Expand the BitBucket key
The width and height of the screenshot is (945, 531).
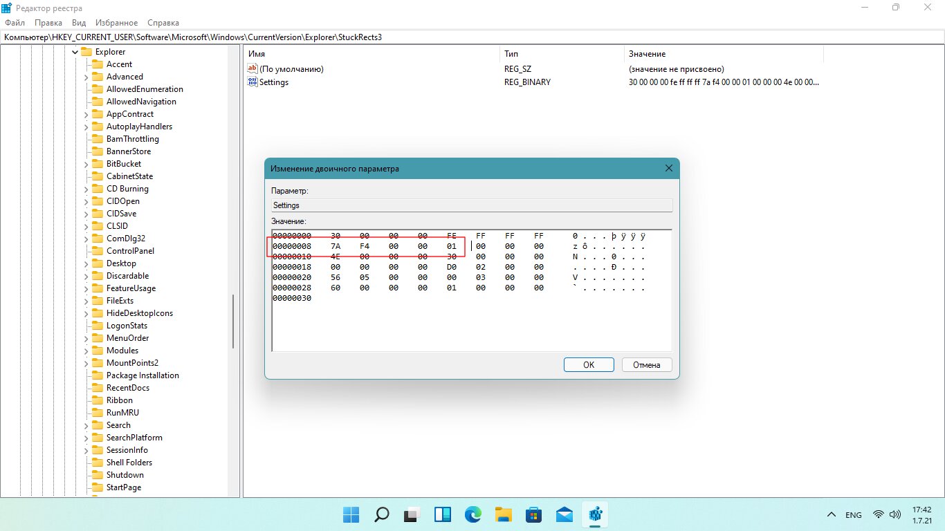(86, 164)
